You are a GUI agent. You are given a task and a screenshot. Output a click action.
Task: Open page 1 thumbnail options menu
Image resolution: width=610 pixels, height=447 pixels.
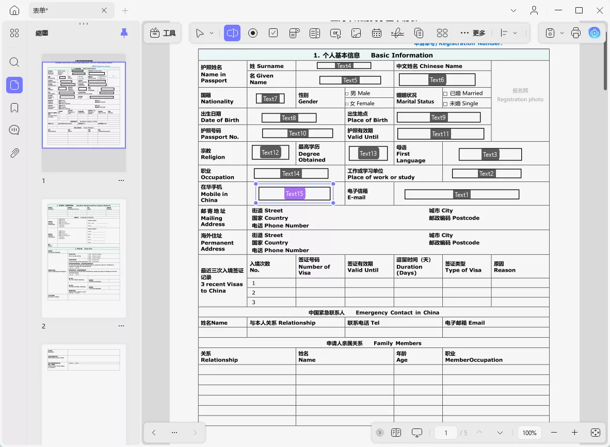point(121,180)
